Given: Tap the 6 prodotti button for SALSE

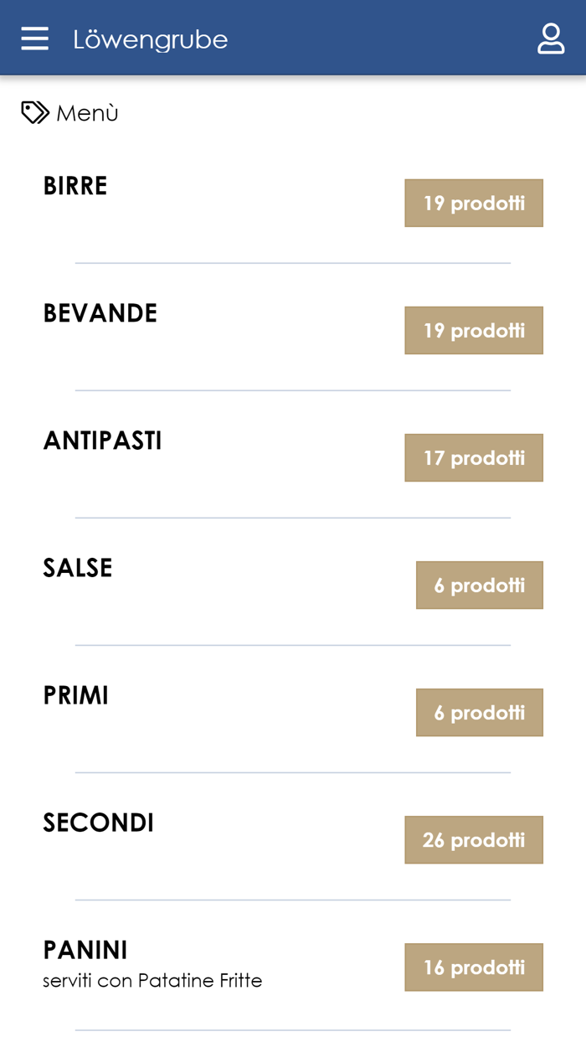Looking at the screenshot, I should [x=479, y=585].
